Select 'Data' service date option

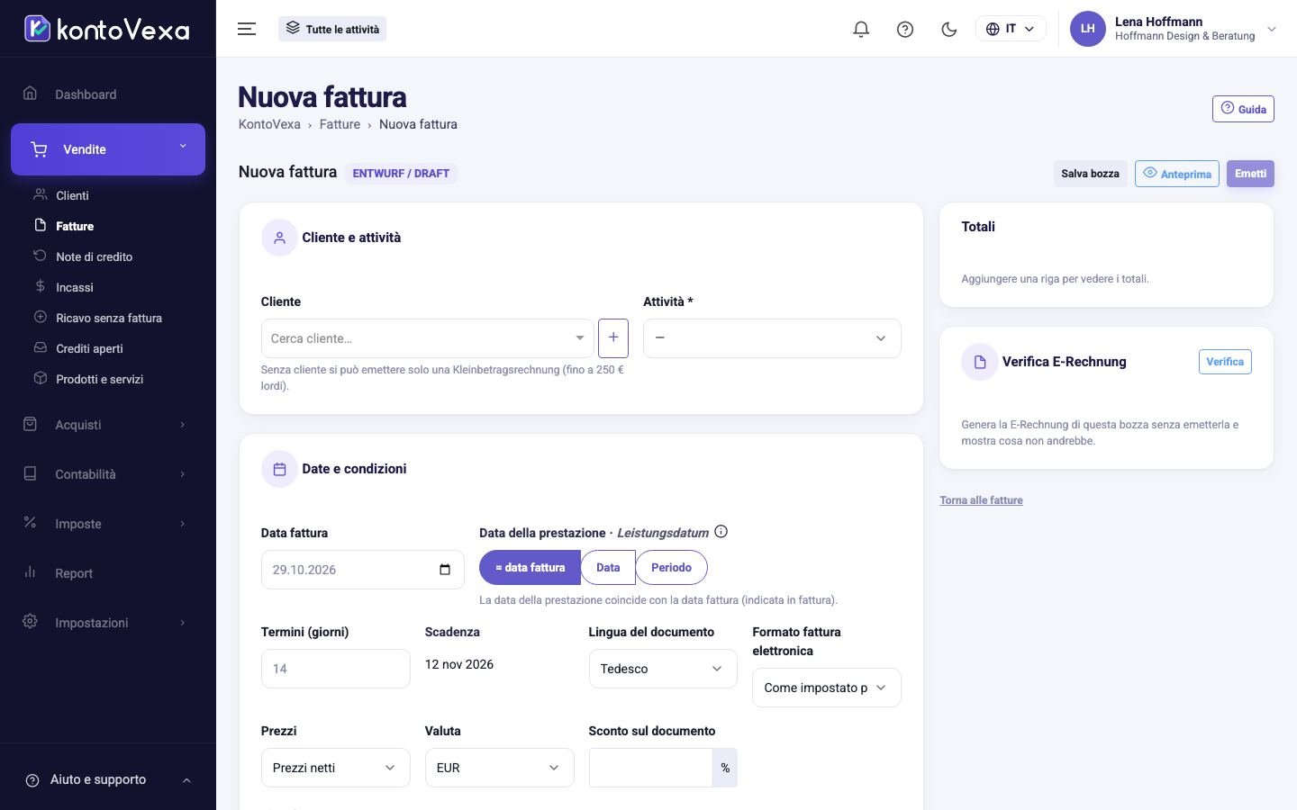point(608,568)
